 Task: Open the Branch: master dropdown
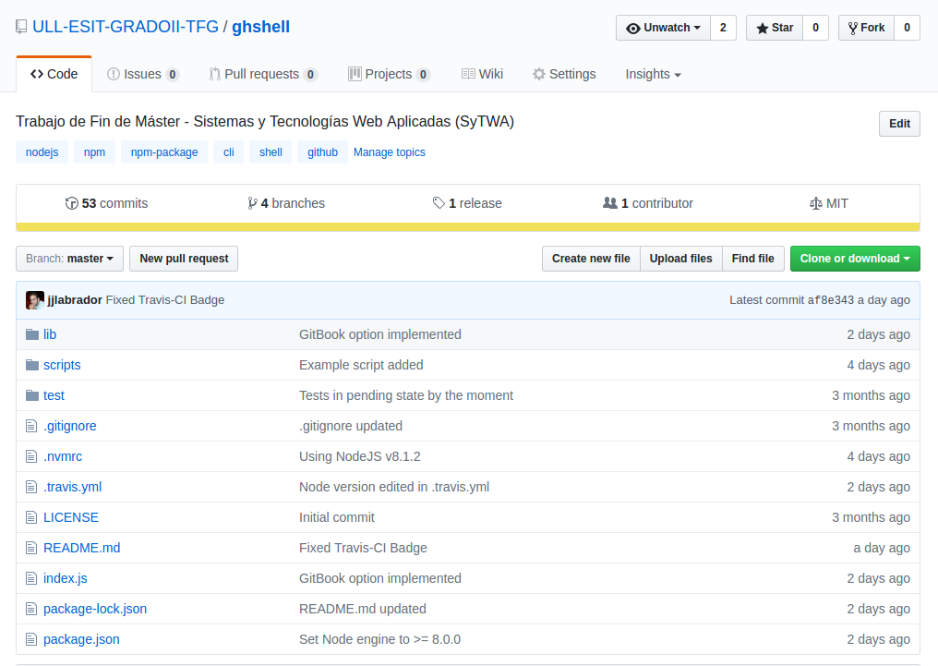point(69,259)
